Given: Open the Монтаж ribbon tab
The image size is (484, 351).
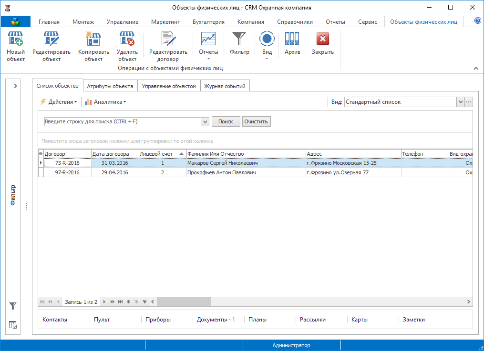Looking at the screenshot, I should pyautogui.click(x=83, y=22).
